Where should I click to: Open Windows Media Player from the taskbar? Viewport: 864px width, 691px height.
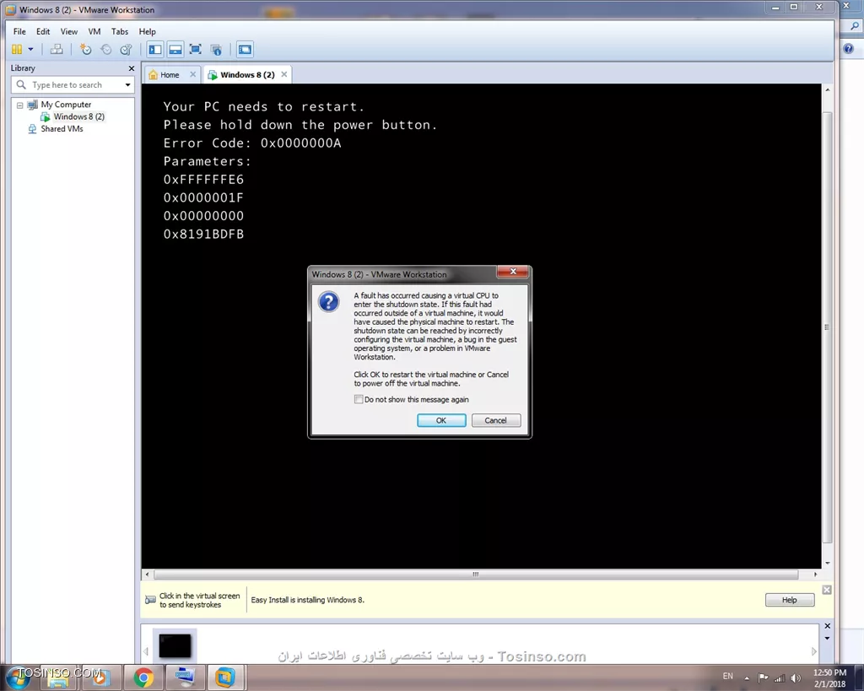(x=100, y=678)
